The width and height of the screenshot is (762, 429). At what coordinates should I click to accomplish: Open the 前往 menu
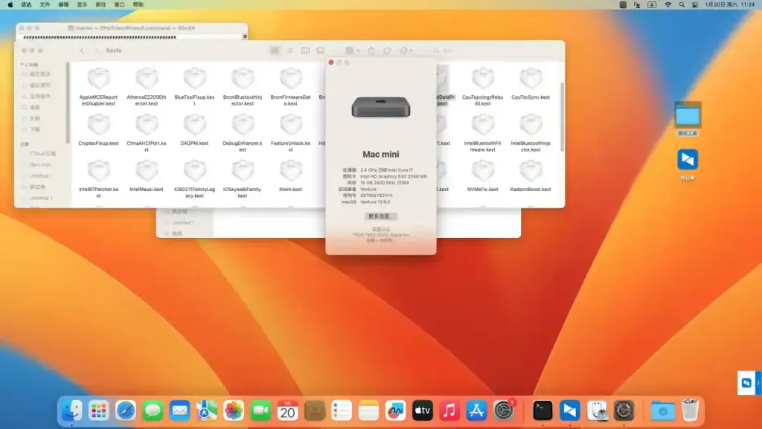point(100,4)
